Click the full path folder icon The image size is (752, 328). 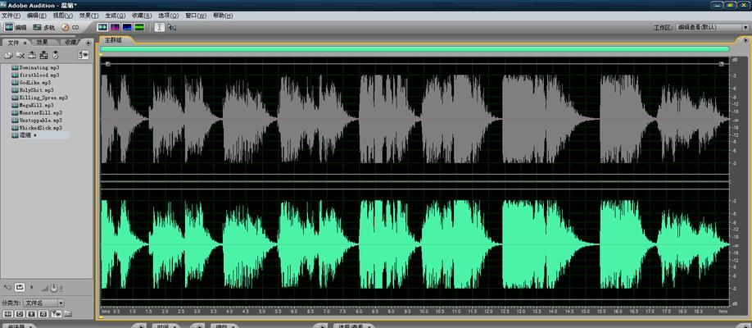pos(68,313)
